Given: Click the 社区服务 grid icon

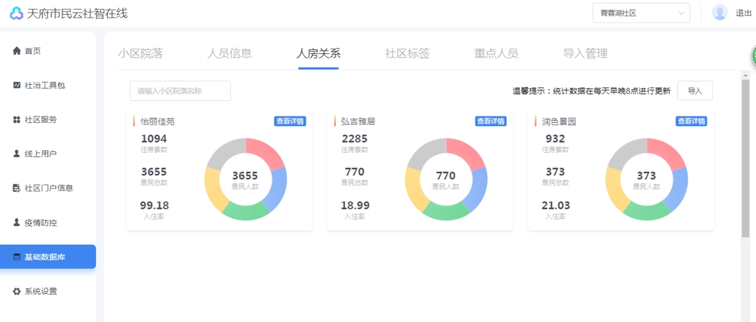Looking at the screenshot, I should coord(16,119).
